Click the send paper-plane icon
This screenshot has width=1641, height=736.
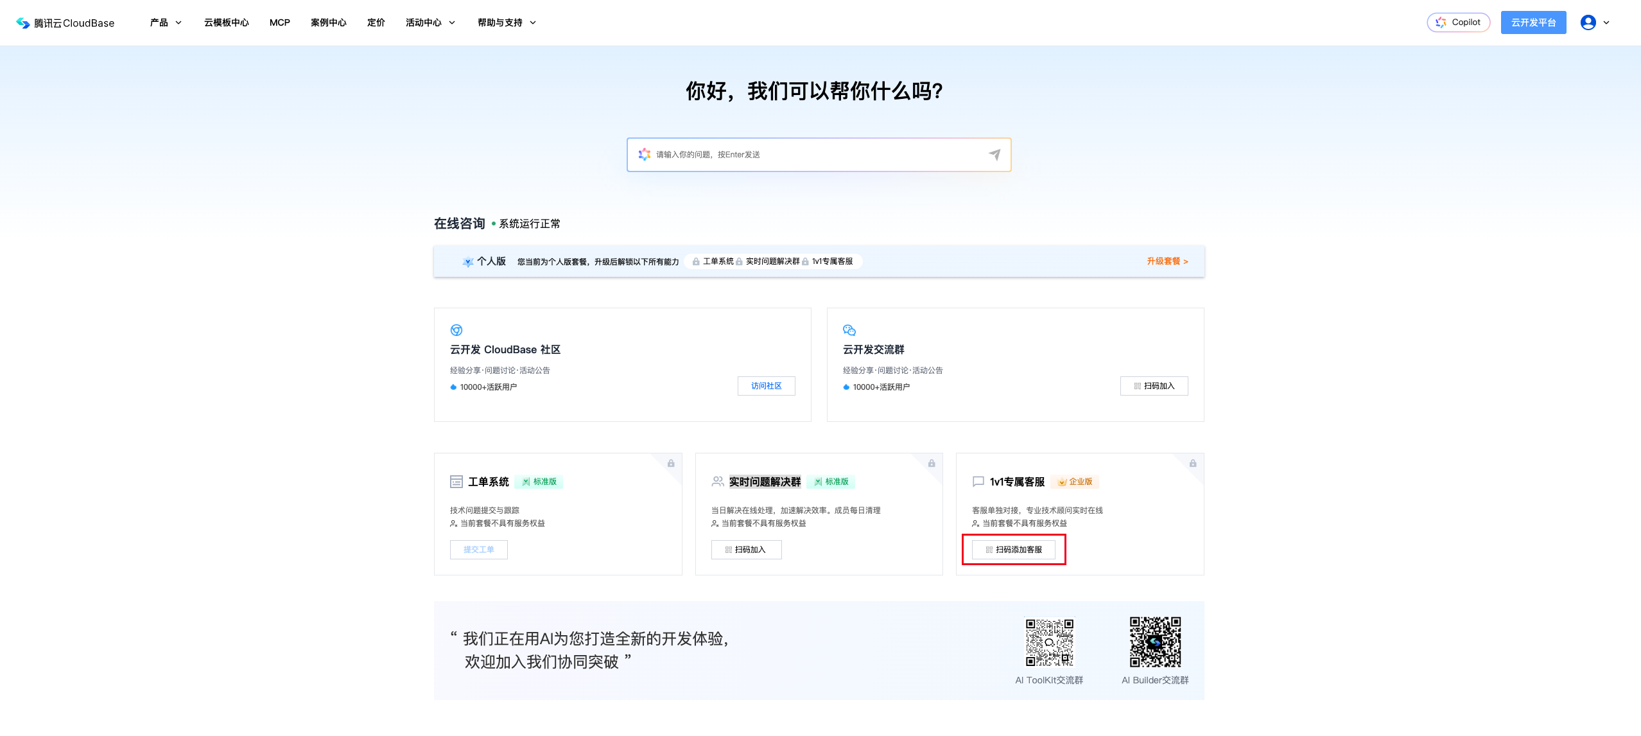click(x=994, y=155)
